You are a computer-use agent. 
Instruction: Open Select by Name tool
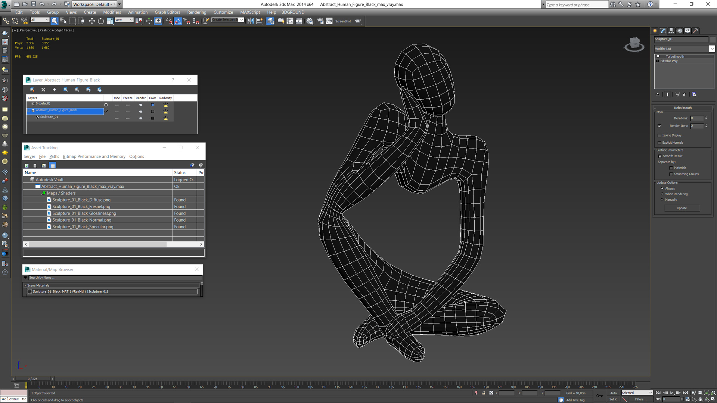coord(63,21)
